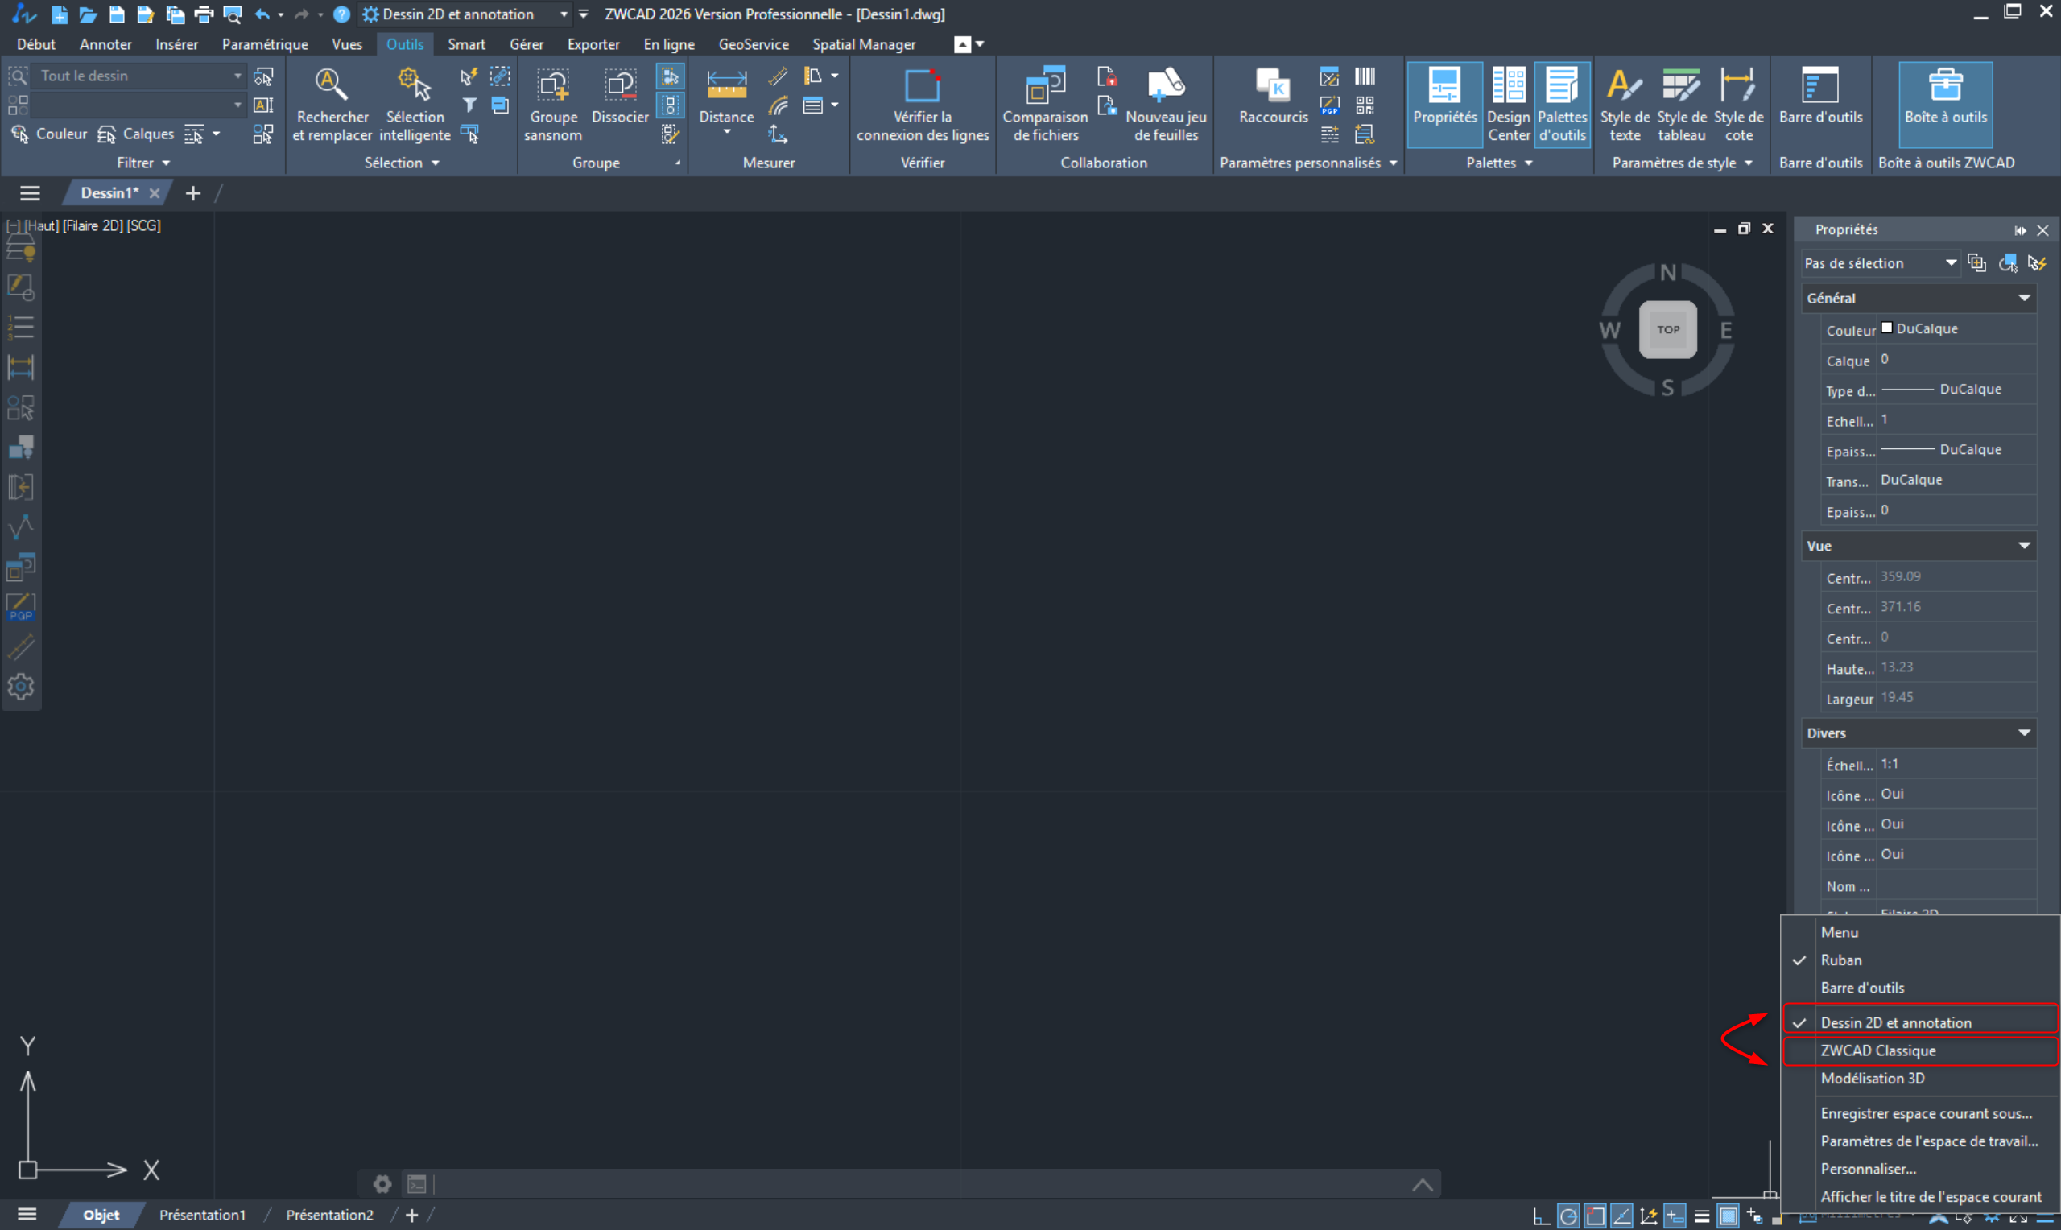Click the Couleur filter button

[50, 134]
